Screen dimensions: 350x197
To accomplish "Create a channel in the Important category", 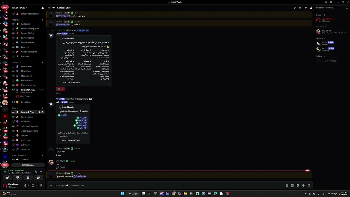I will click(x=42, y=20).
